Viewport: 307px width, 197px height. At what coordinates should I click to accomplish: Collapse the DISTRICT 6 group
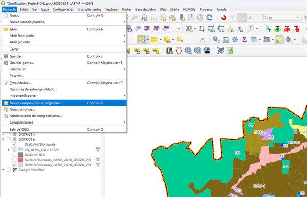click(3, 139)
